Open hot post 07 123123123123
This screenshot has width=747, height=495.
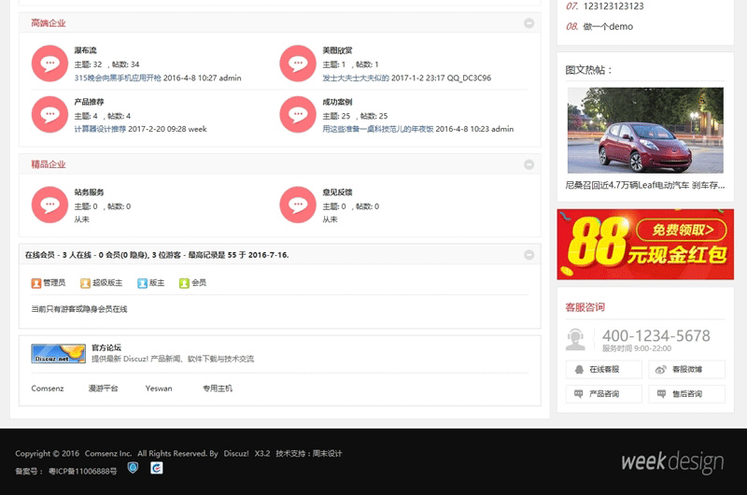pos(613,7)
